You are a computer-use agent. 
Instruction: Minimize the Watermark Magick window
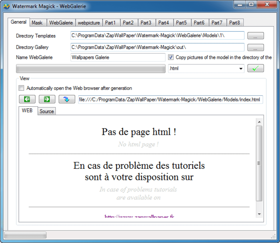point(240,4)
